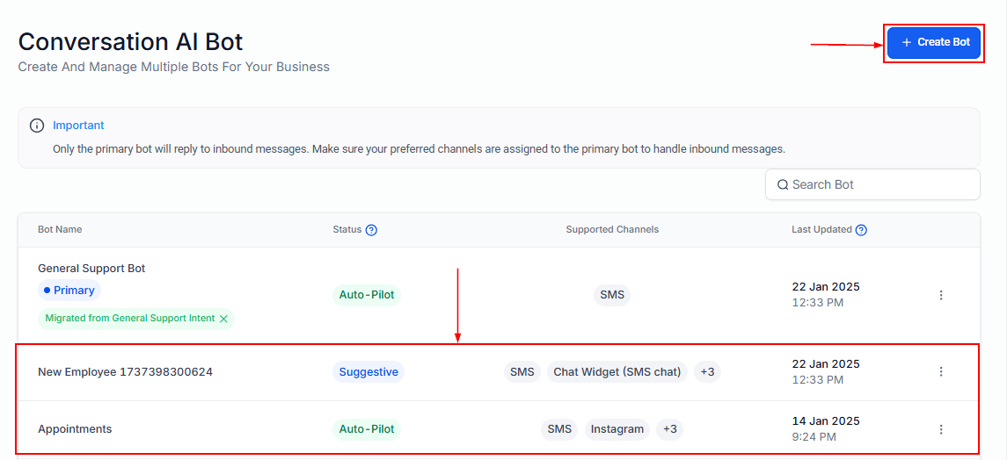The width and height of the screenshot is (1007, 460).
Task: Open the Appointments bot
Action: click(x=75, y=429)
